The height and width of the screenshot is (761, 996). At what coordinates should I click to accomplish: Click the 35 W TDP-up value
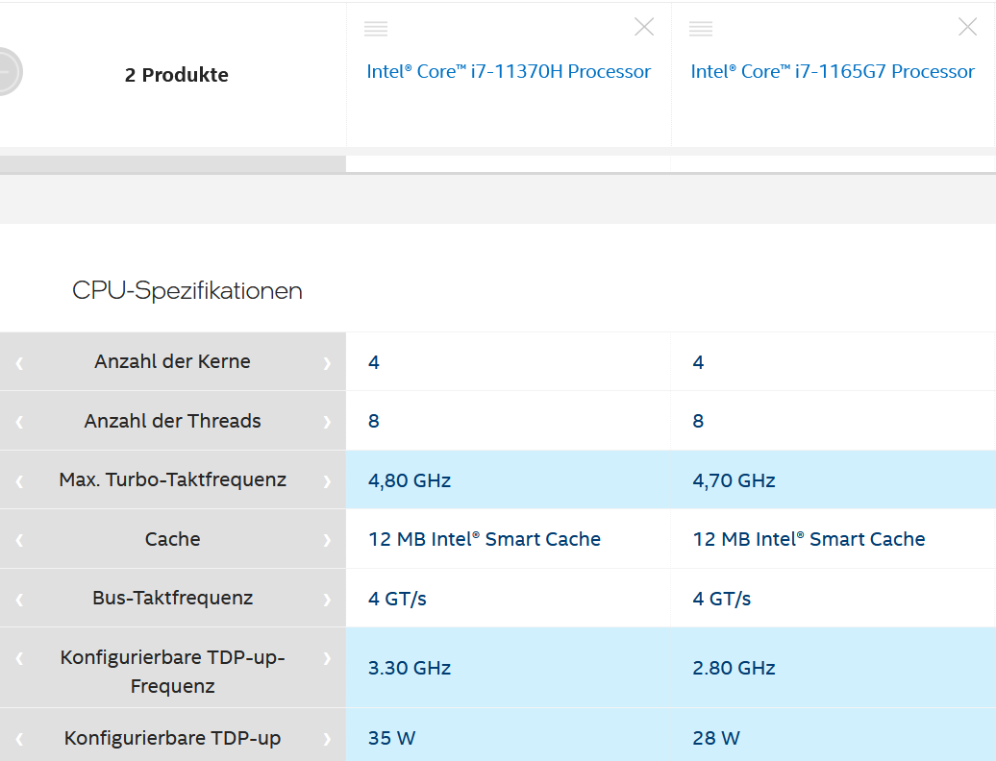[x=392, y=738]
